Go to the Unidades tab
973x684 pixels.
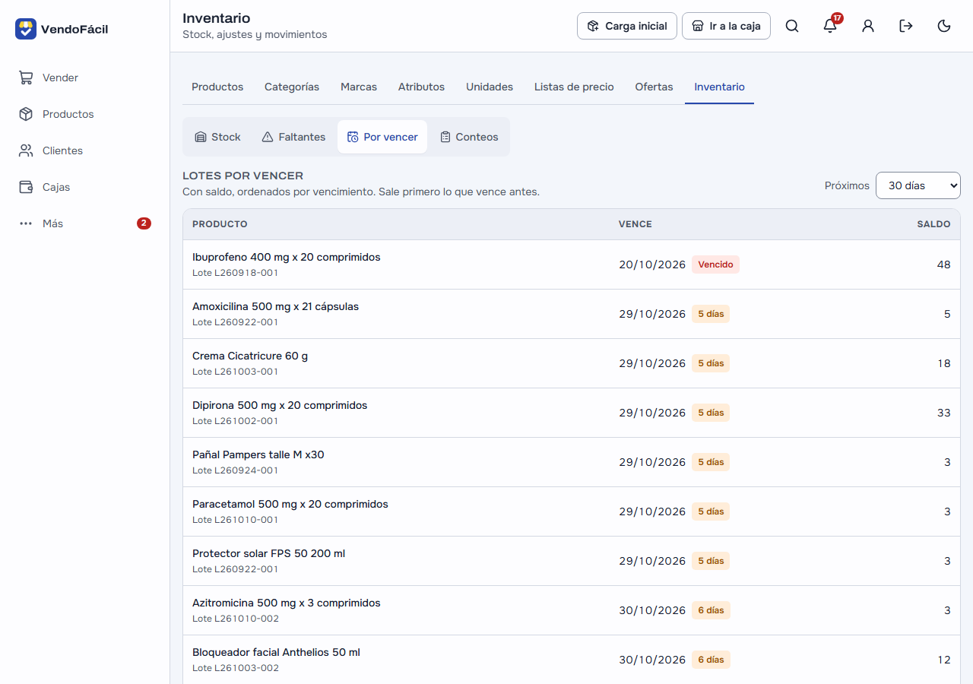490,87
